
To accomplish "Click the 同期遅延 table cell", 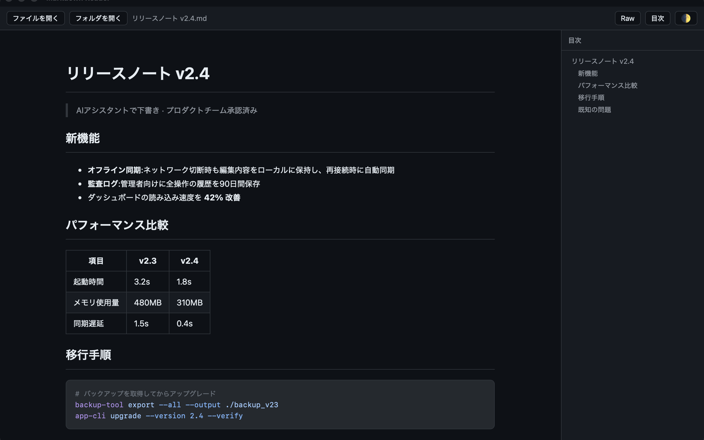I will click(96, 324).
